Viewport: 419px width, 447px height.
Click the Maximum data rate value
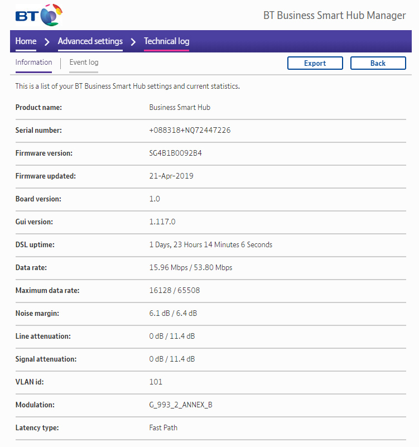[x=174, y=291]
